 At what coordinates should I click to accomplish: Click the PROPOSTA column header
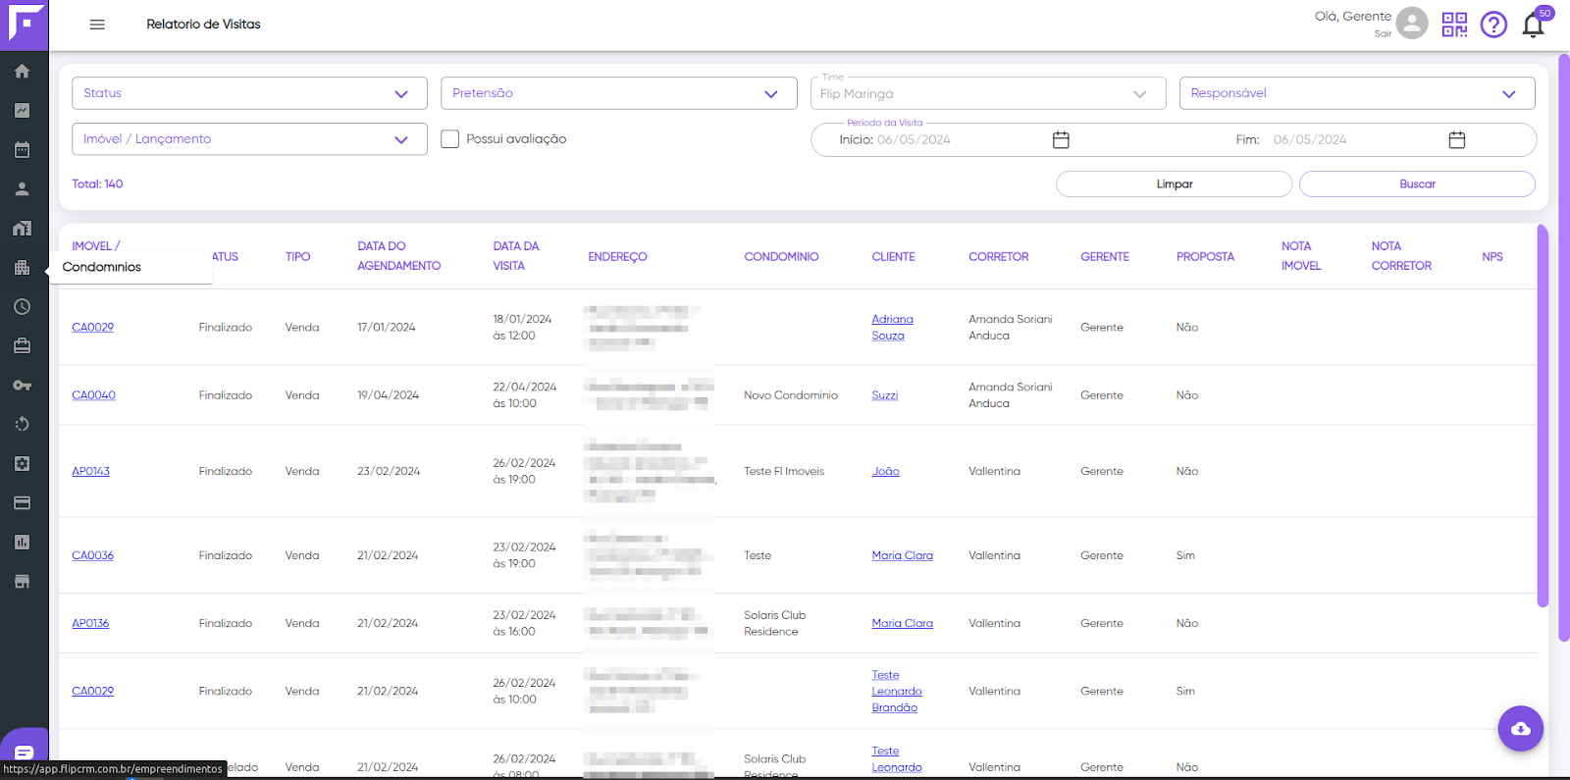point(1205,257)
